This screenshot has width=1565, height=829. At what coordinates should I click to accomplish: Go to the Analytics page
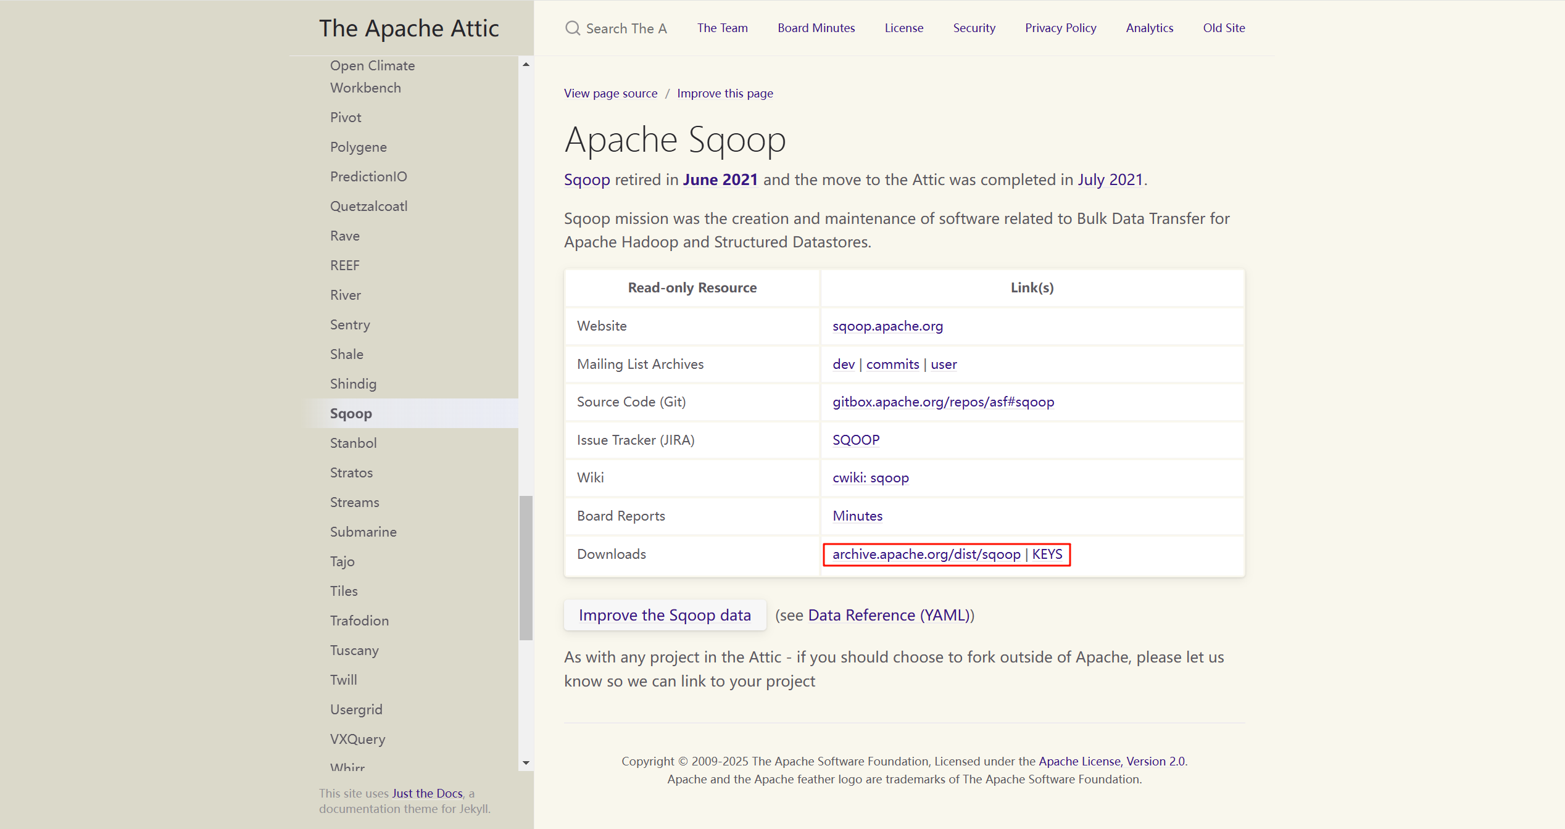point(1149,28)
